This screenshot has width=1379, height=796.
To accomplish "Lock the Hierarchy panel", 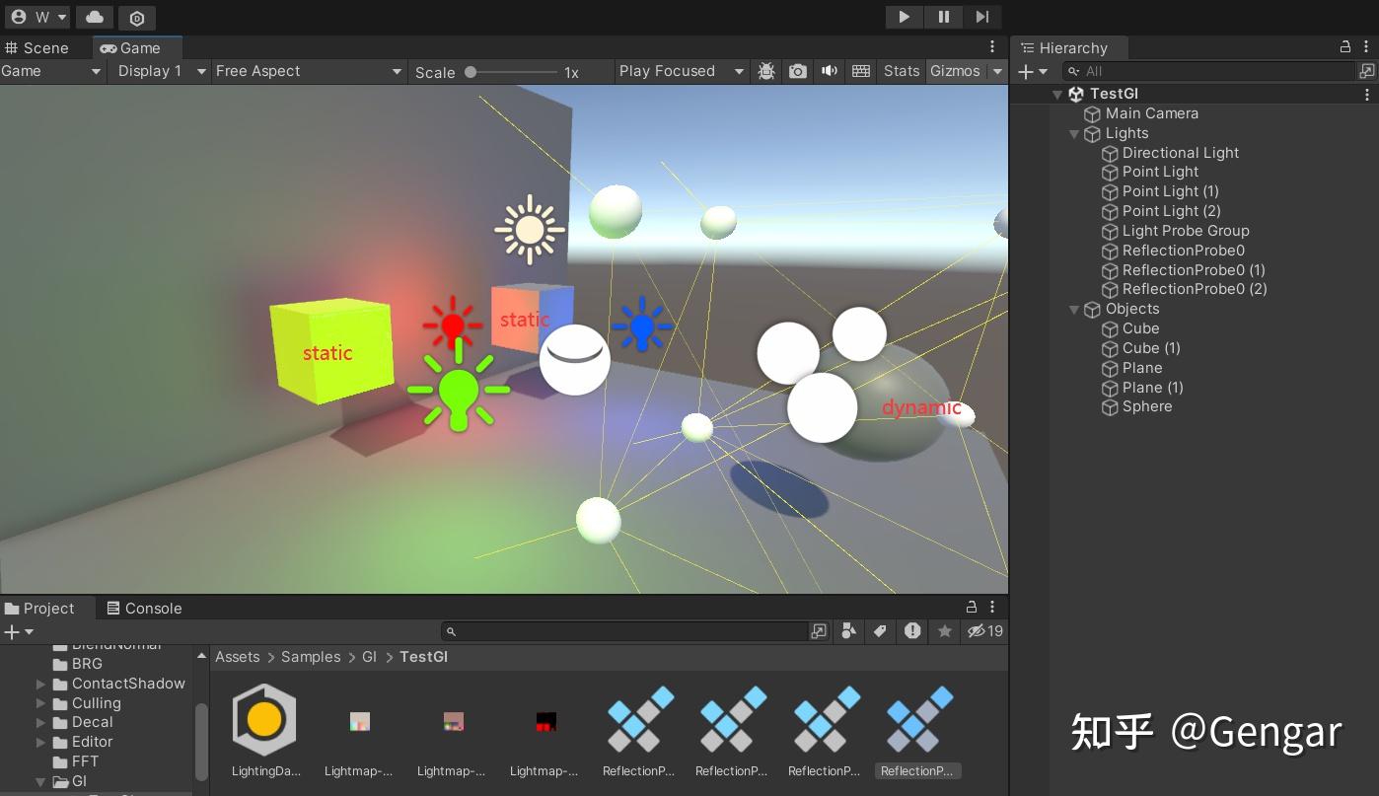I will (1344, 47).
